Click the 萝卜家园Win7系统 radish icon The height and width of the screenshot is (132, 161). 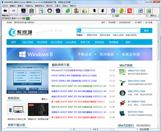coord(122,103)
